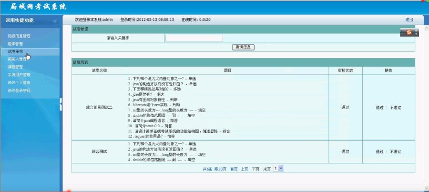Open 班级信息管理 in the sidebar

[19, 36]
